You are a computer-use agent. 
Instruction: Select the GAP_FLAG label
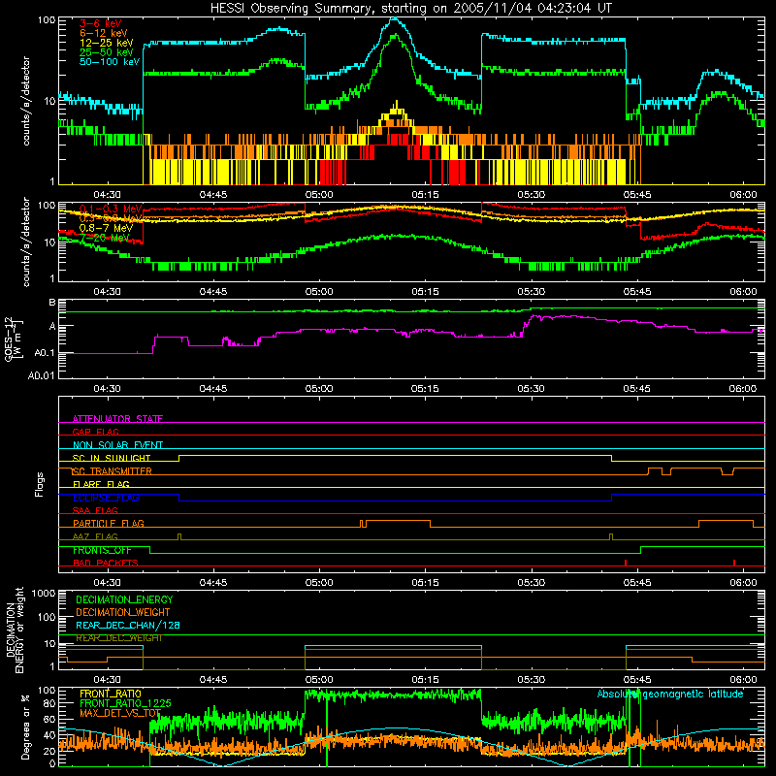point(95,432)
